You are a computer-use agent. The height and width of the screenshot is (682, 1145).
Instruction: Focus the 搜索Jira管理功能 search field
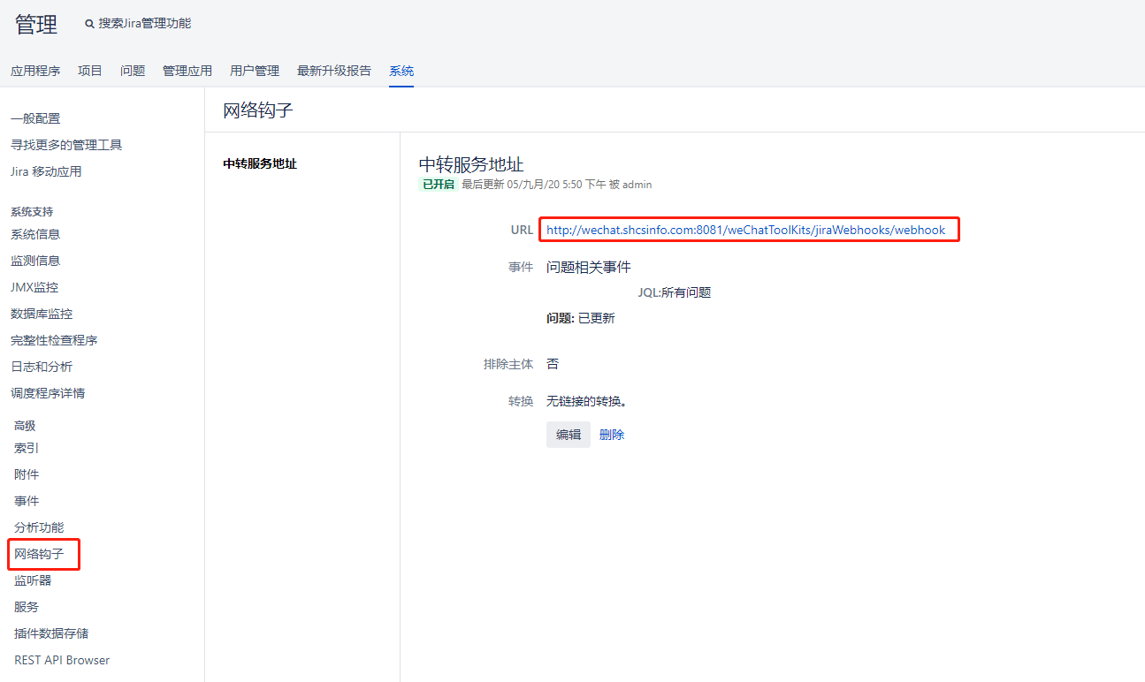click(144, 24)
